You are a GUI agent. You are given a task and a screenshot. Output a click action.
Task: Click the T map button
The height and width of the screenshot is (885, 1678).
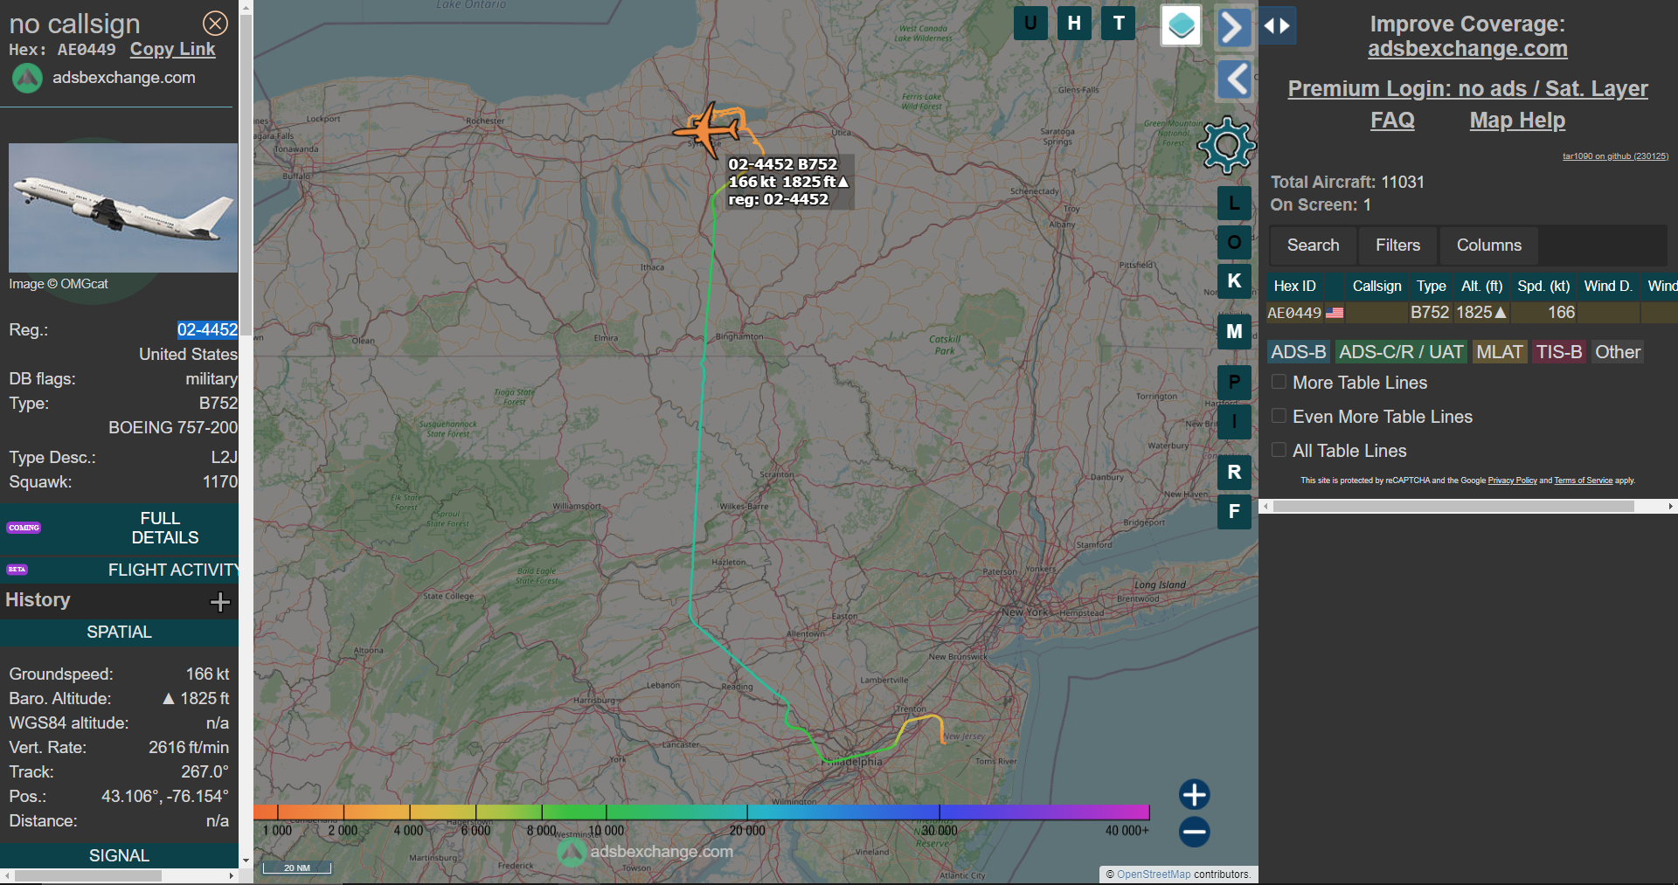(1119, 23)
